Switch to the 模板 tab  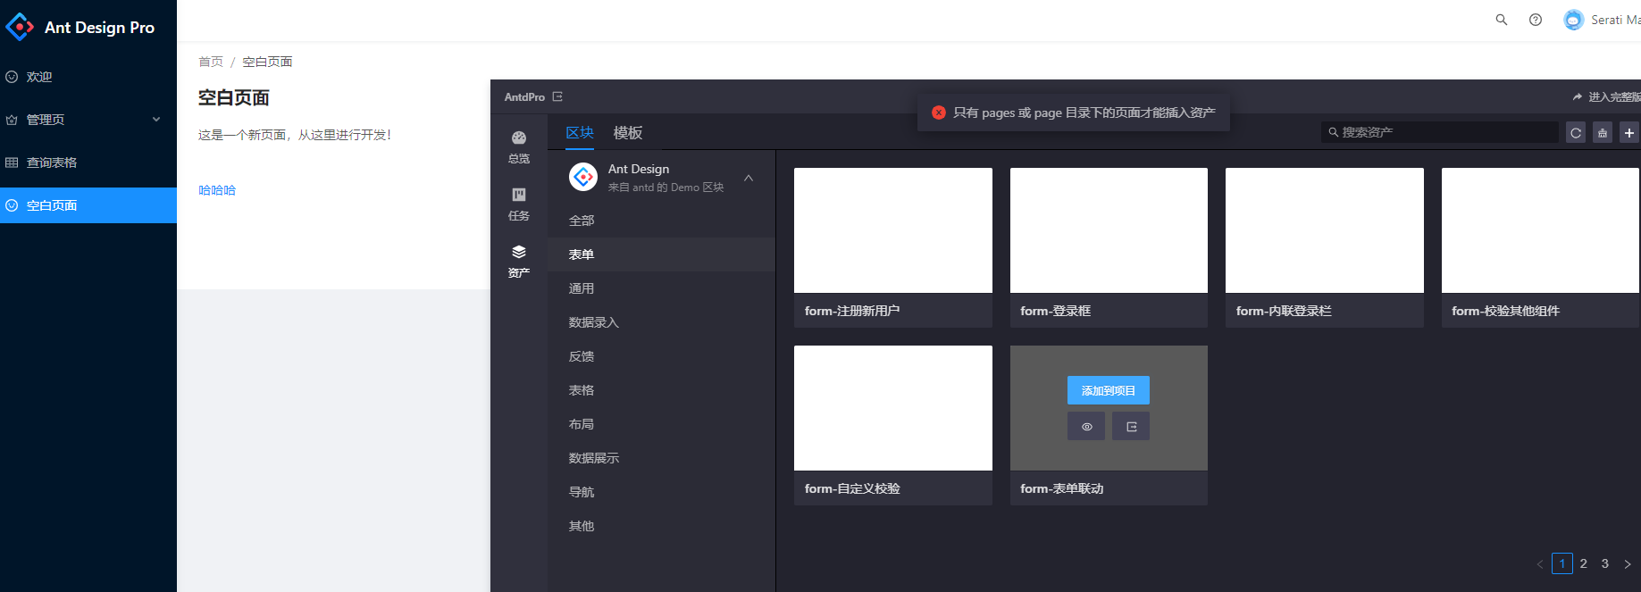628,132
